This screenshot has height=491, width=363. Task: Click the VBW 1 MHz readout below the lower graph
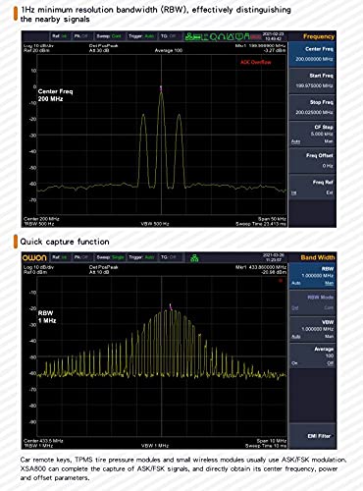(x=155, y=446)
